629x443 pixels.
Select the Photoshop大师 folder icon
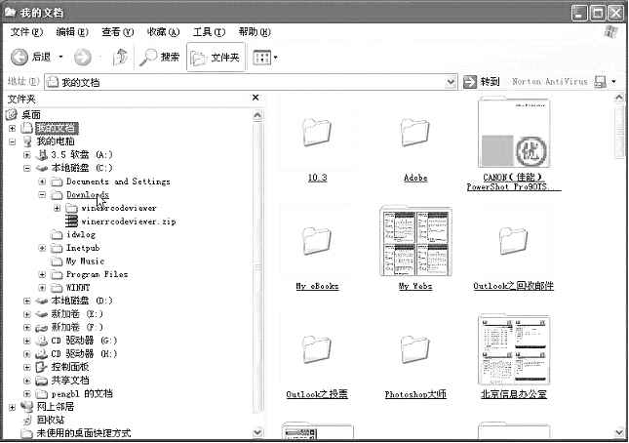pyautogui.click(x=415, y=349)
